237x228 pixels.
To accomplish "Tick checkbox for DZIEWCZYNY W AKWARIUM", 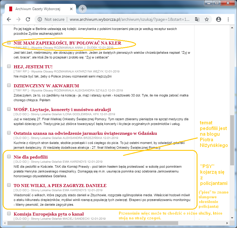I will pyautogui.click(x=9, y=85).
